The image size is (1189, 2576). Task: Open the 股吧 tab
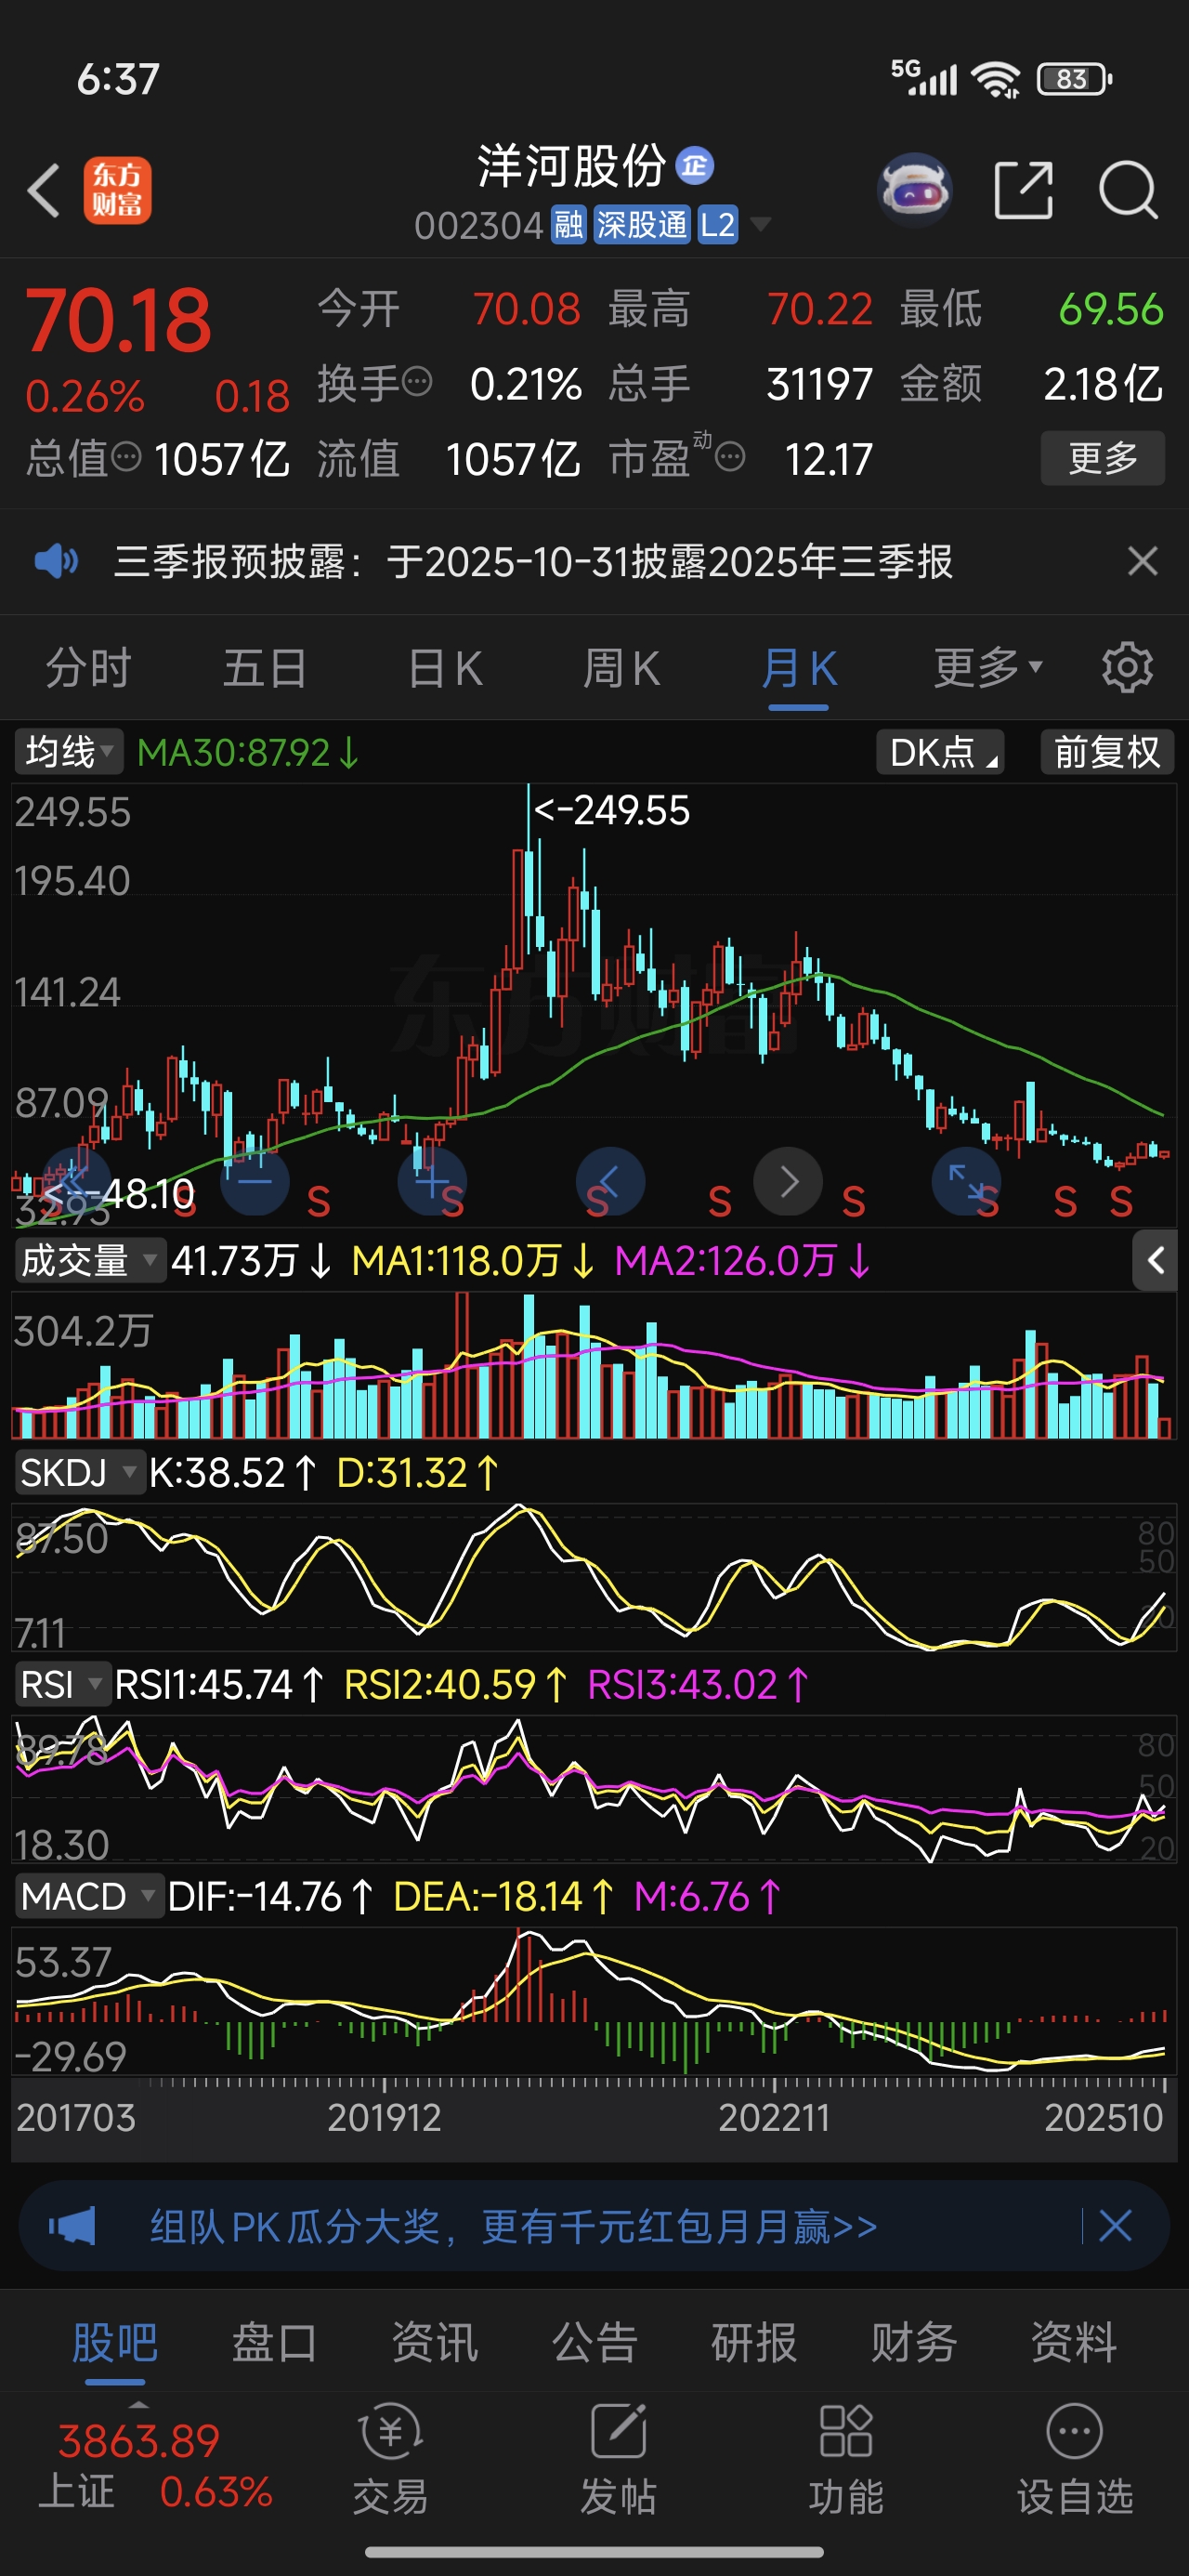click(115, 2342)
